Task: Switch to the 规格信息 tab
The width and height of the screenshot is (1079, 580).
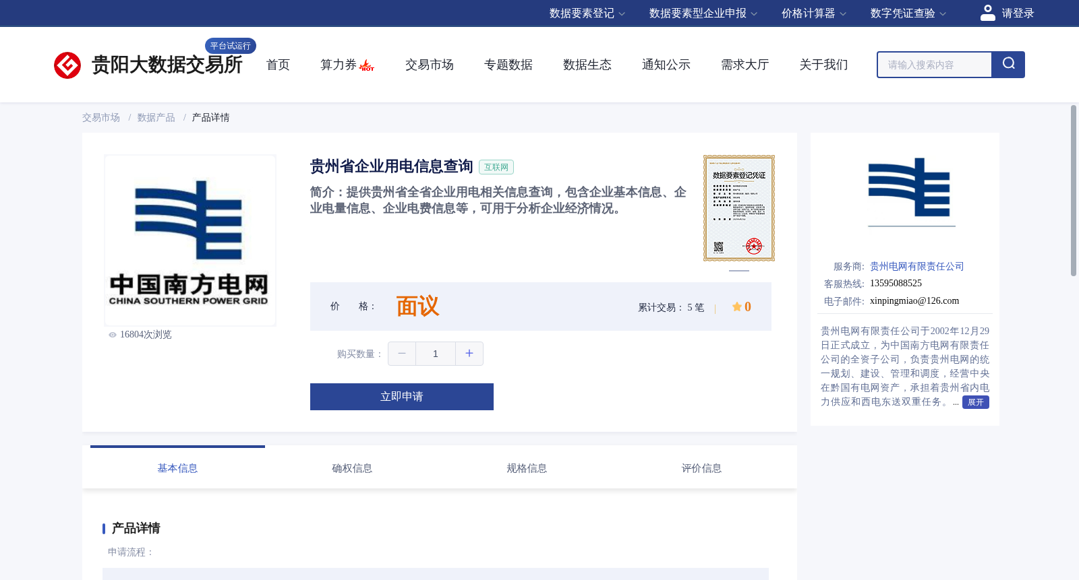Action: (527, 468)
